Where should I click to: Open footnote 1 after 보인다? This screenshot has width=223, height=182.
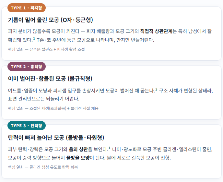(110, 148)
